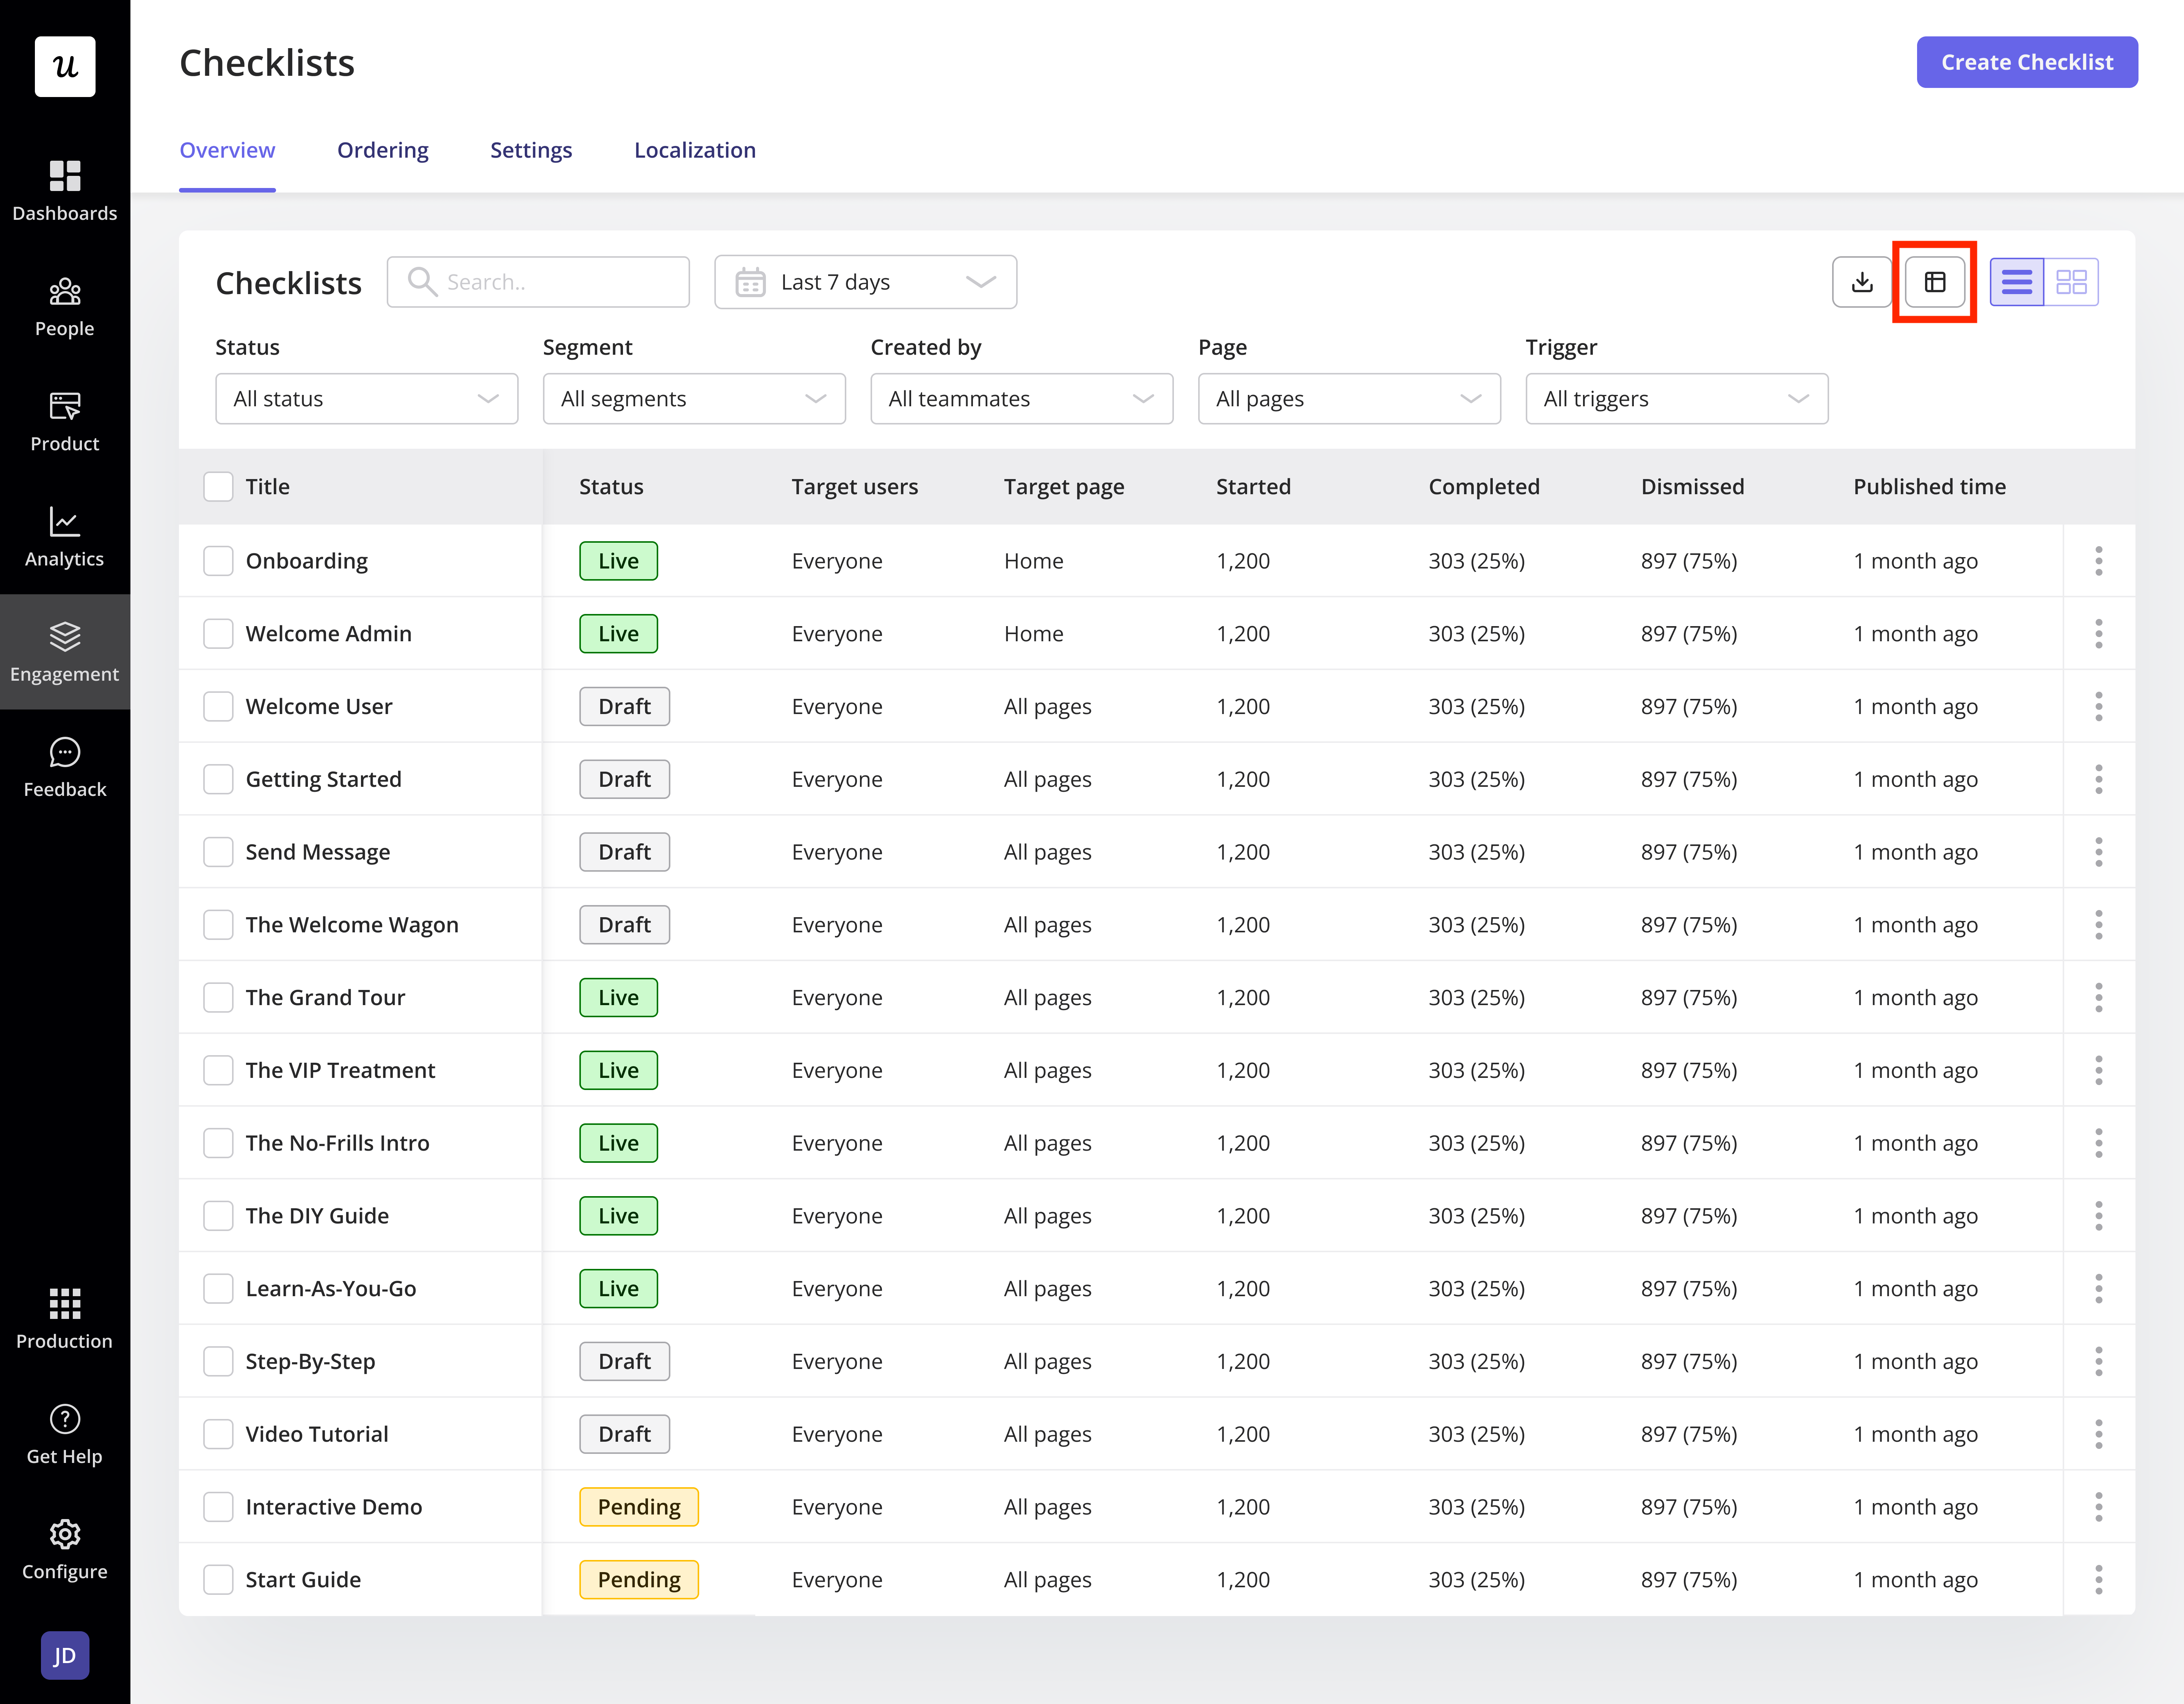Open the Localization tab

695,150
